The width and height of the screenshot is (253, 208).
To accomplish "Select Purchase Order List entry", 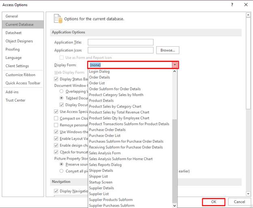I will coord(130,135).
